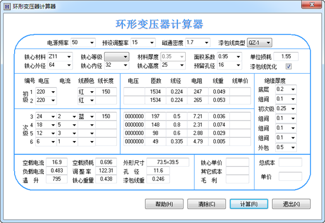Open the 预留孔径 dropdown

[238, 66]
